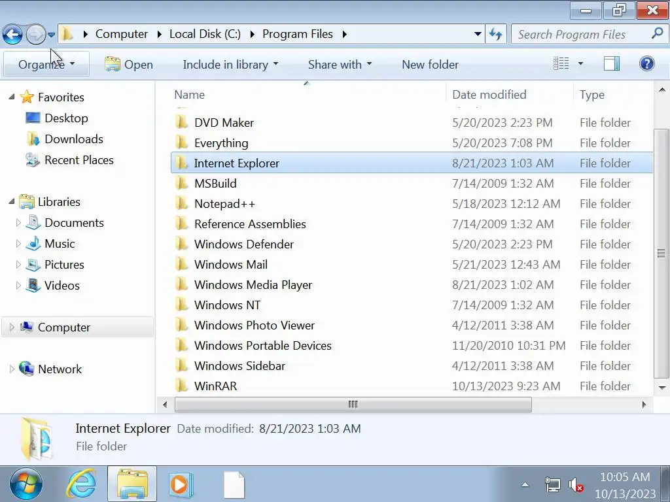
Task: Open the view options dropdown arrow
Action: [x=580, y=63]
